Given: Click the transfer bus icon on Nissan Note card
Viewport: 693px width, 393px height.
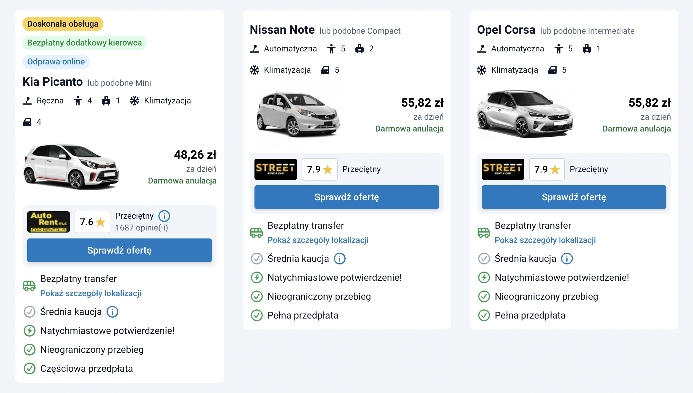Looking at the screenshot, I should [x=257, y=233].
